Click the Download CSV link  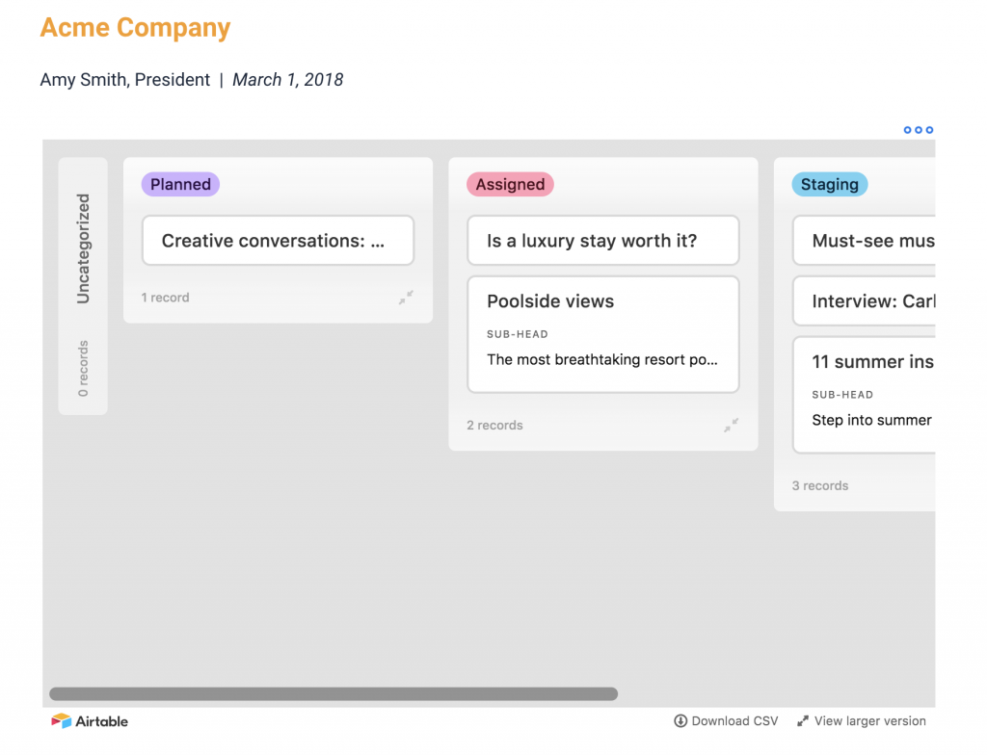734,720
